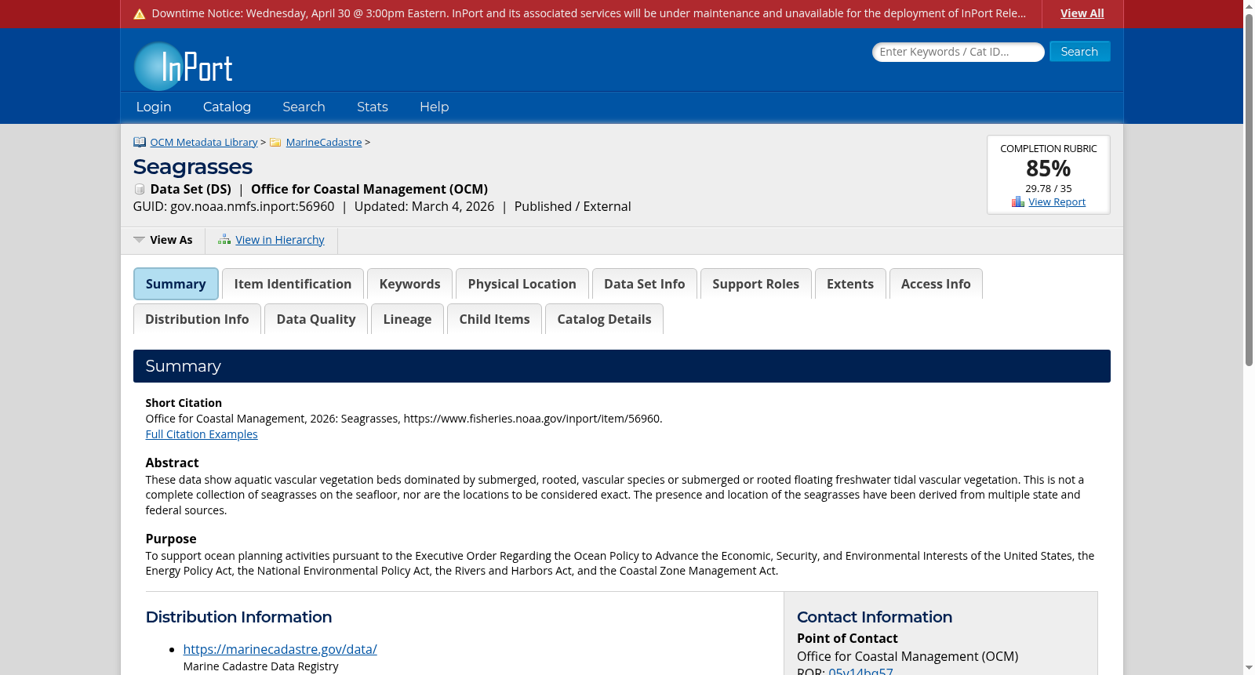The height and width of the screenshot is (675, 1255).
Task: Click the Purpose heading
Action: (x=171, y=539)
